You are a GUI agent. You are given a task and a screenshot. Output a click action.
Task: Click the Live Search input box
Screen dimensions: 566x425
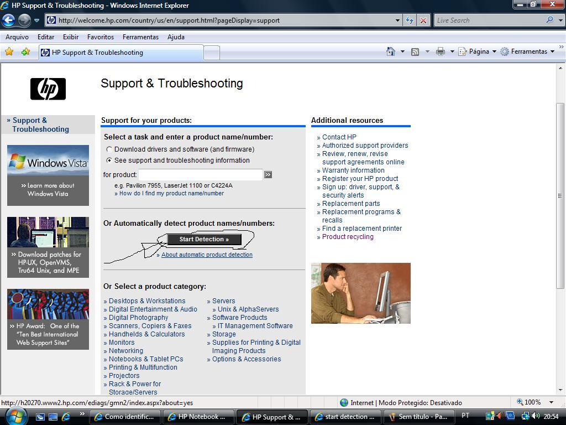(x=489, y=20)
